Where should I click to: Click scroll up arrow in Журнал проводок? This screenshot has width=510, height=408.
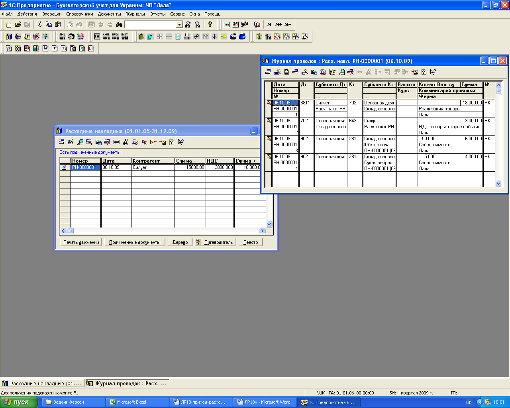coord(498,84)
